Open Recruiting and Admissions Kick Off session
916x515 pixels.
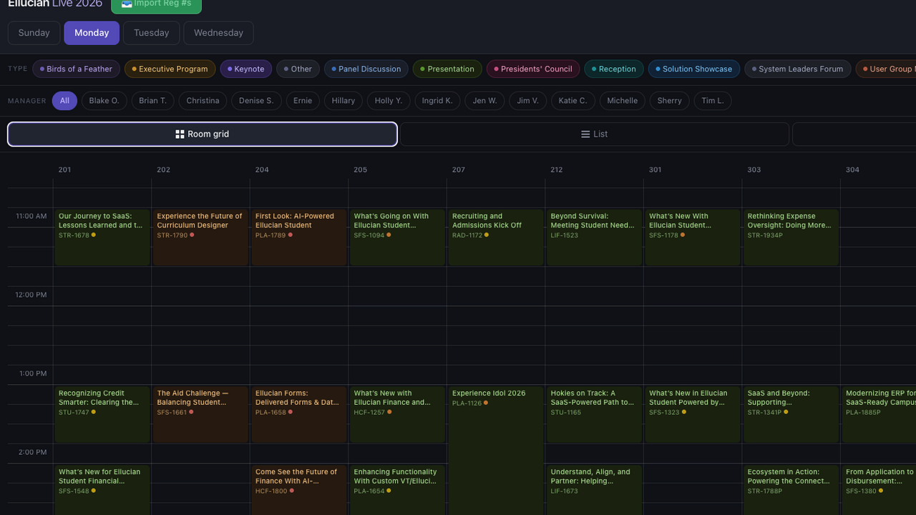coord(496,237)
